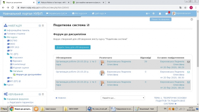Open the ПР course in navigation

pos(11,51)
